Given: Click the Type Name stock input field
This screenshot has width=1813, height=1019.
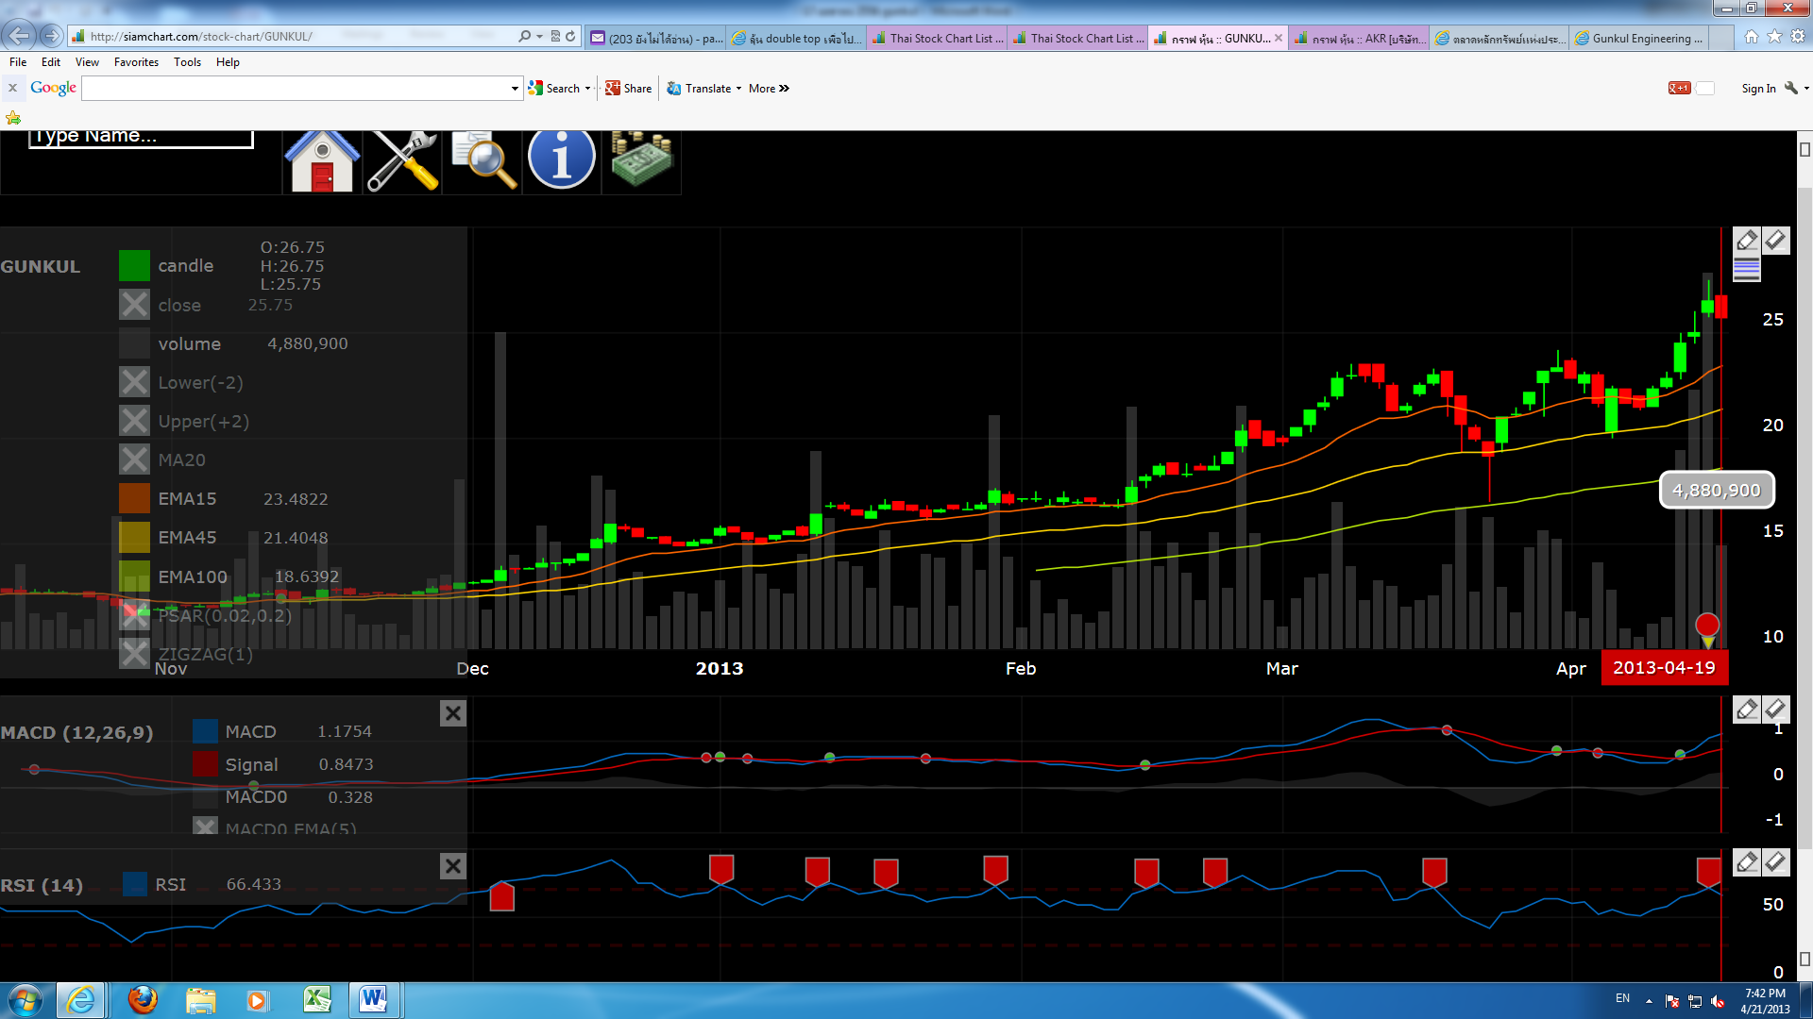Looking at the screenshot, I should pyautogui.click(x=142, y=138).
